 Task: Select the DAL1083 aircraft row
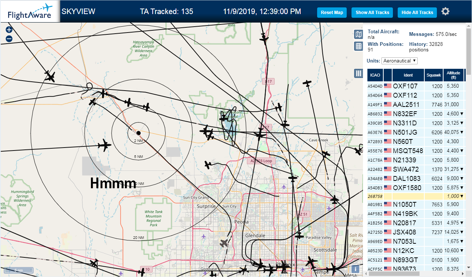[x=417, y=178]
